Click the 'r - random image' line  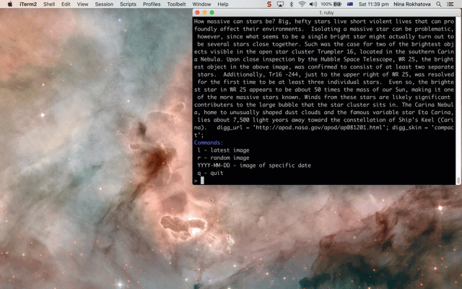[x=223, y=158]
